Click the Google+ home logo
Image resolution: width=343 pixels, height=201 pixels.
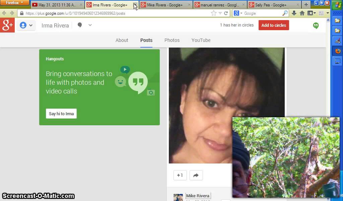pos(7,25)
